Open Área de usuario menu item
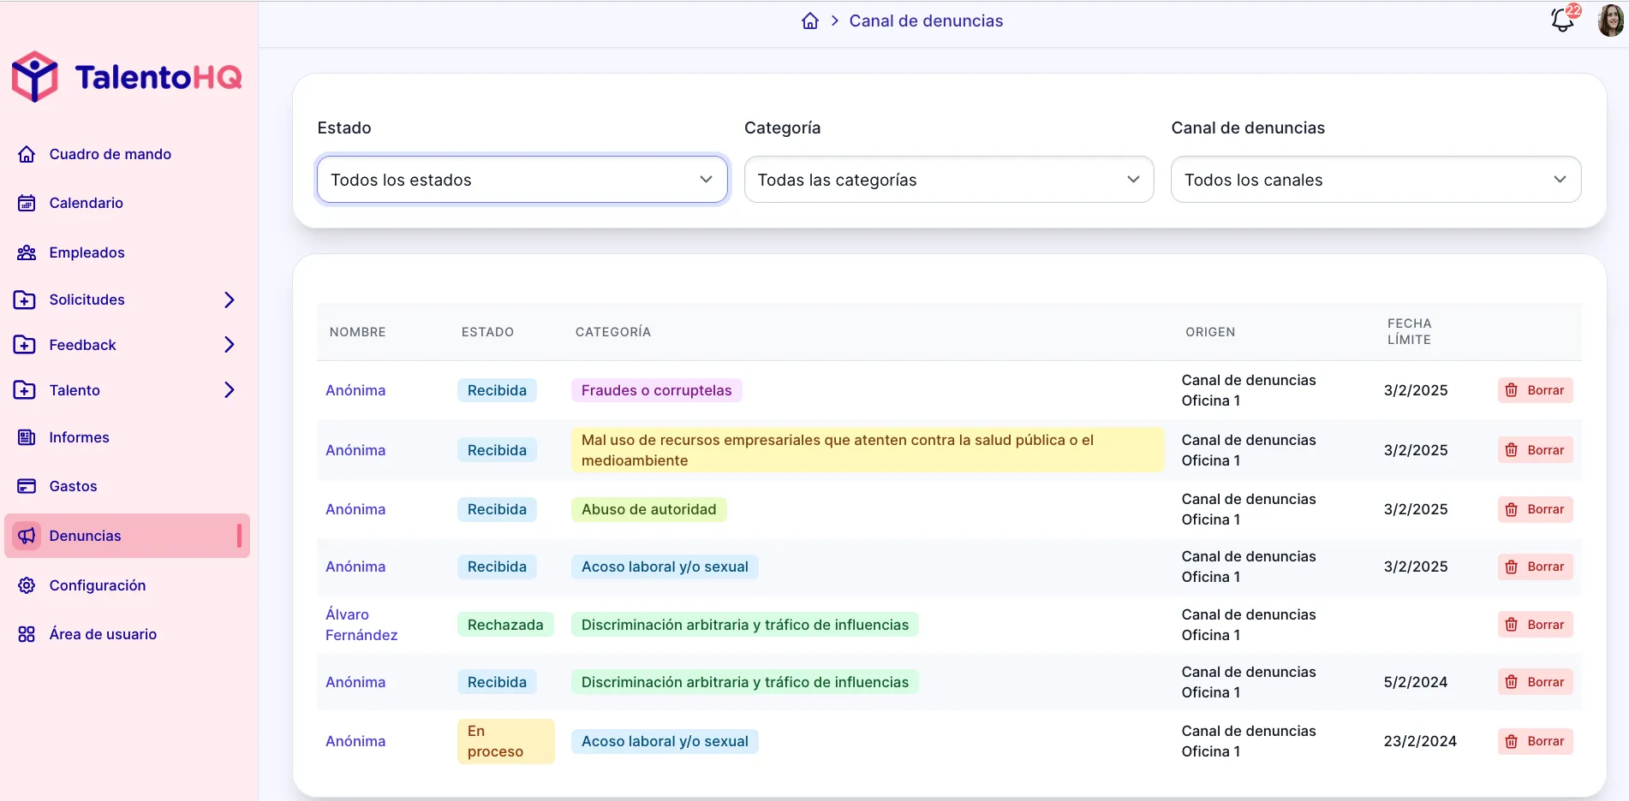The height and width of the screenshot is (801, 1629). tap(103, 634)
